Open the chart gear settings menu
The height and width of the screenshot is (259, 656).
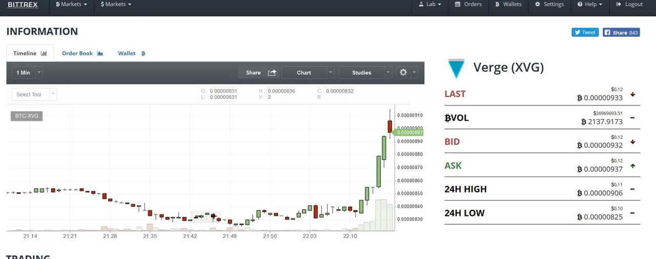tap(406, 73)
